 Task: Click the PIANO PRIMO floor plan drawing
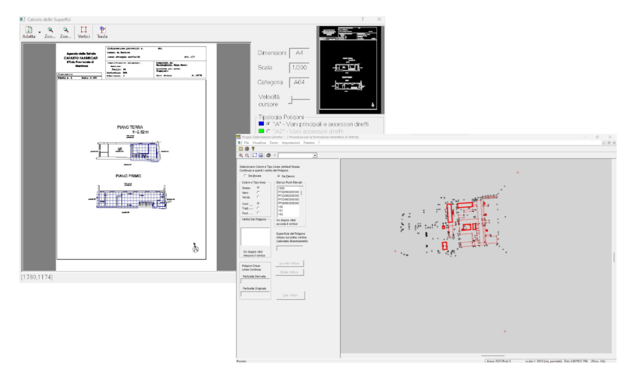132,198
